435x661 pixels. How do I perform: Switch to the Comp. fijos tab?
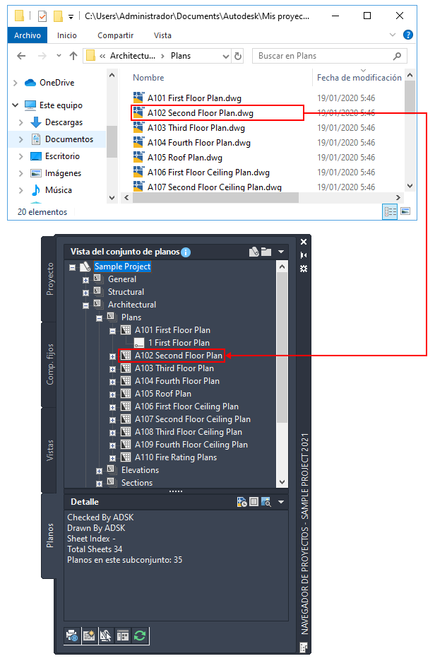pos(49,364)
